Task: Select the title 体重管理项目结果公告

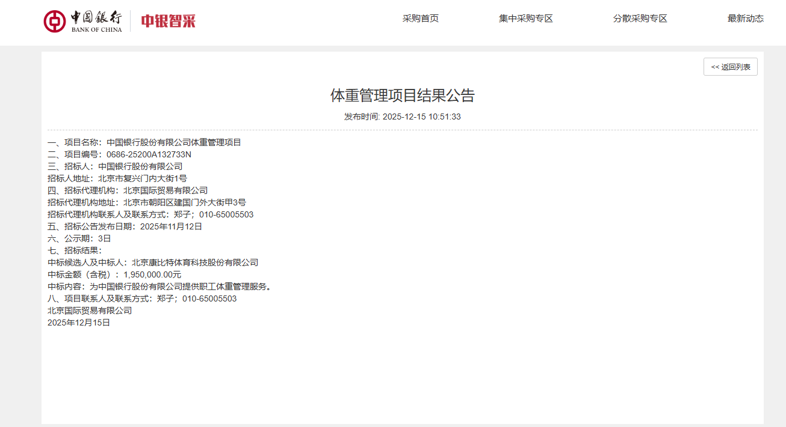Action: [x=403, y=95]
